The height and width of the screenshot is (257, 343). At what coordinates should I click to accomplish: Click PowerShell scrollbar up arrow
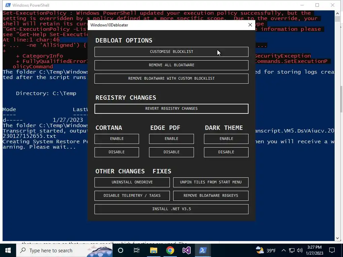[337, 13]
